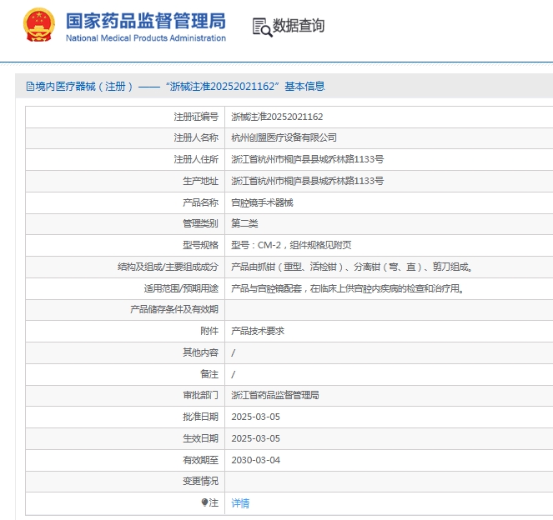
Task: Click the 其他内容 label
Action: 201,352
